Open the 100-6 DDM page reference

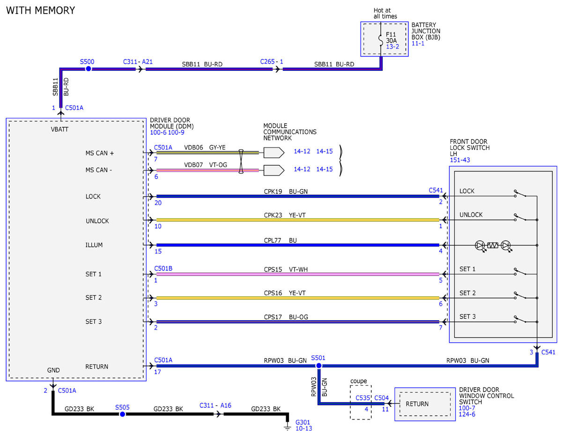pos(158,133)
